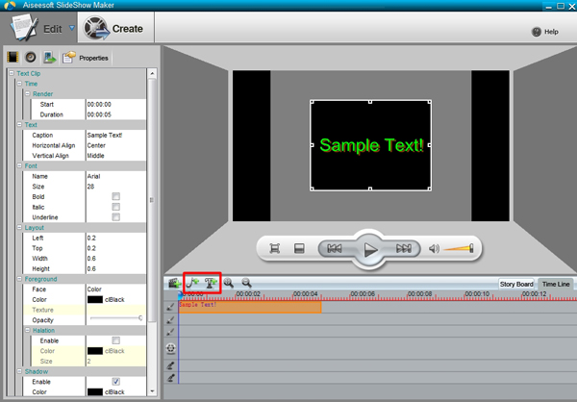Switch to the Time Line tab
The width and height of the screenshot is (577, 402).
pyautogui.click(x=556, y=284)
